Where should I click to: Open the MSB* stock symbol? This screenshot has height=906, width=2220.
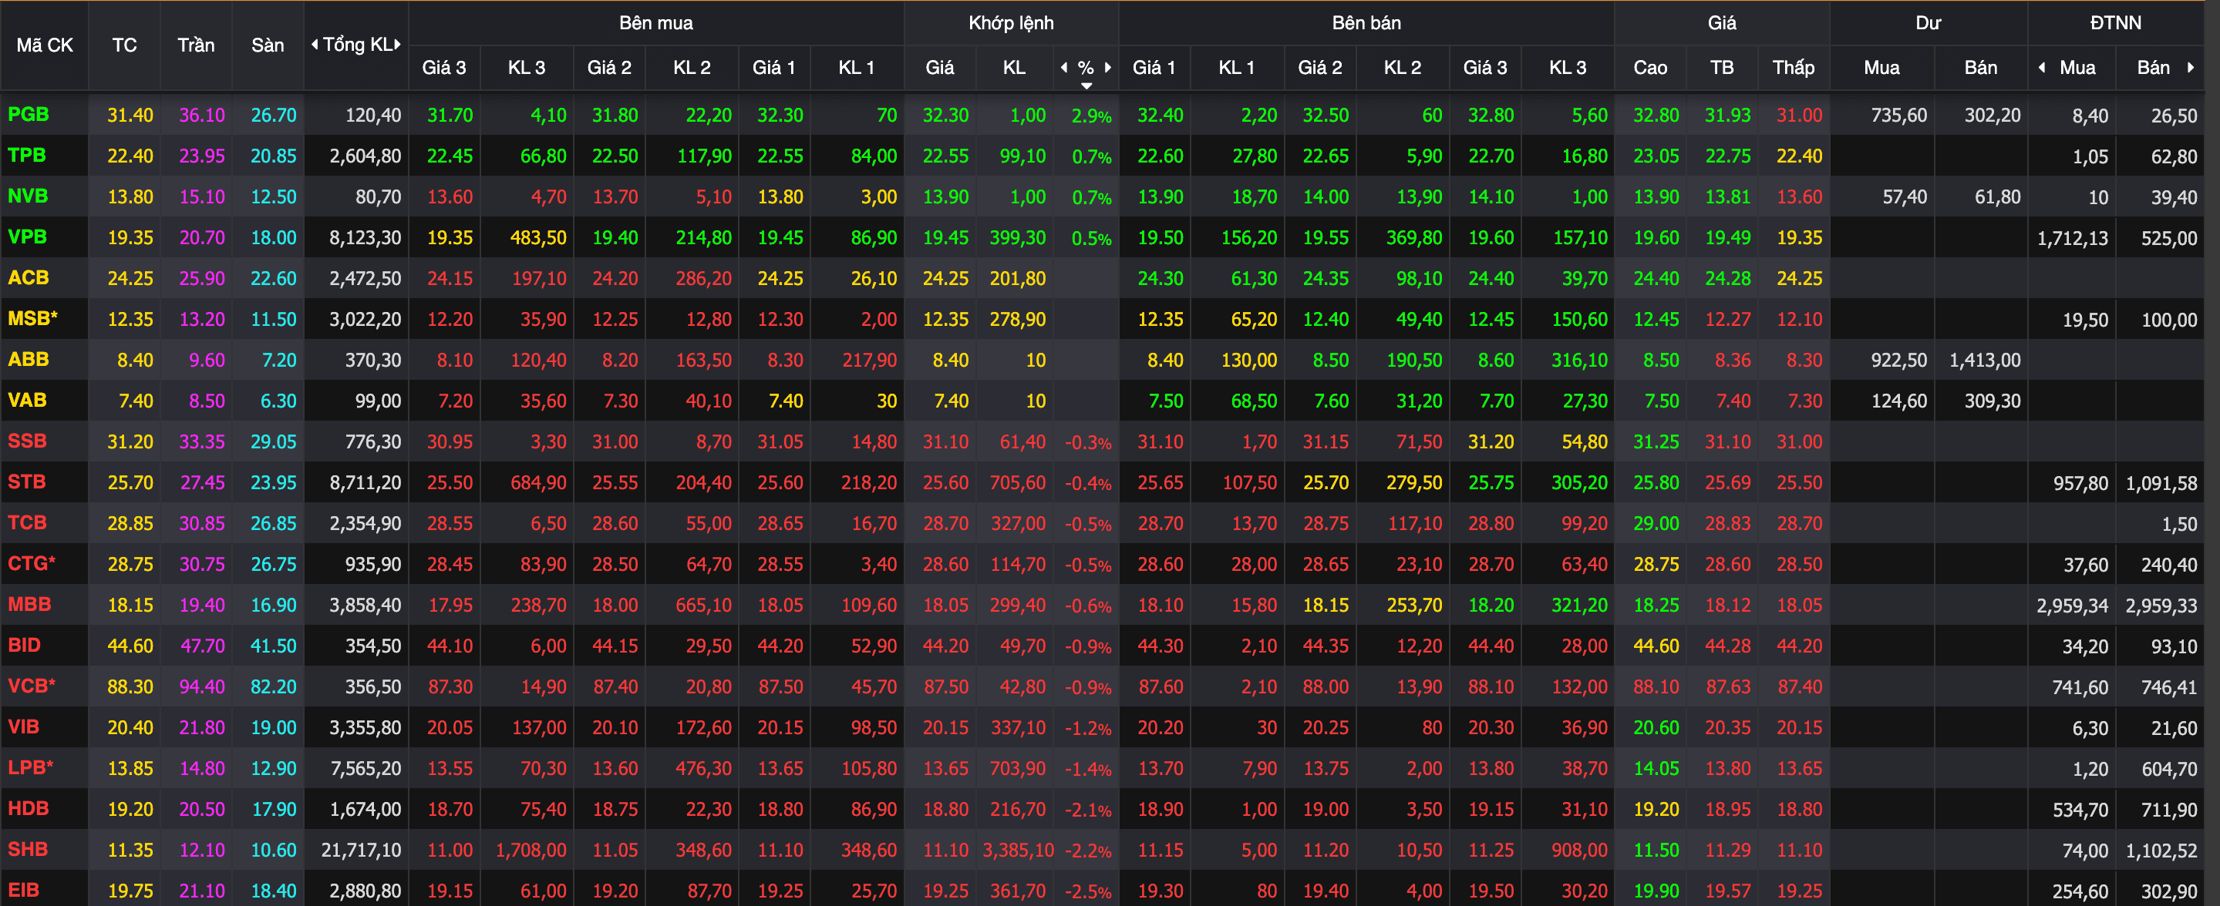coord(32,319)
